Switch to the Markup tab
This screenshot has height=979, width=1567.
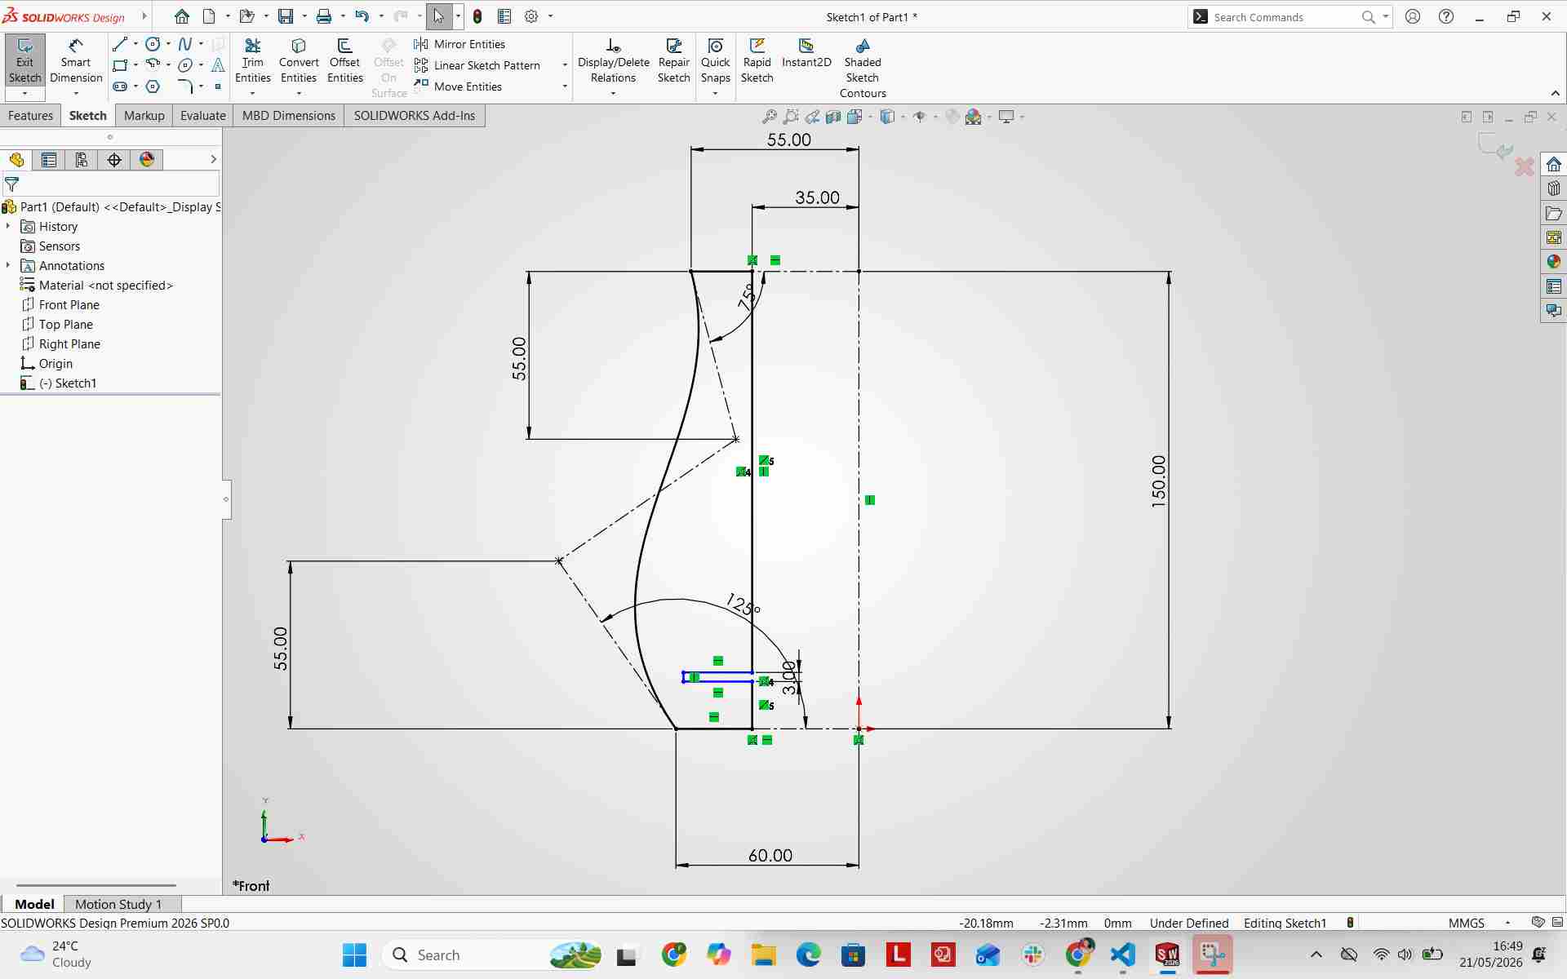[x=144, y=116]
